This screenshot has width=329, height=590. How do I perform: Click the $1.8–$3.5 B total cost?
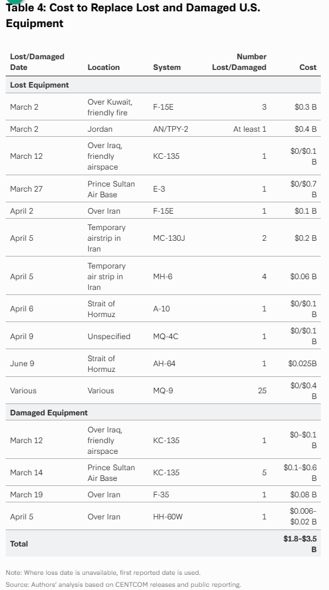300,544
